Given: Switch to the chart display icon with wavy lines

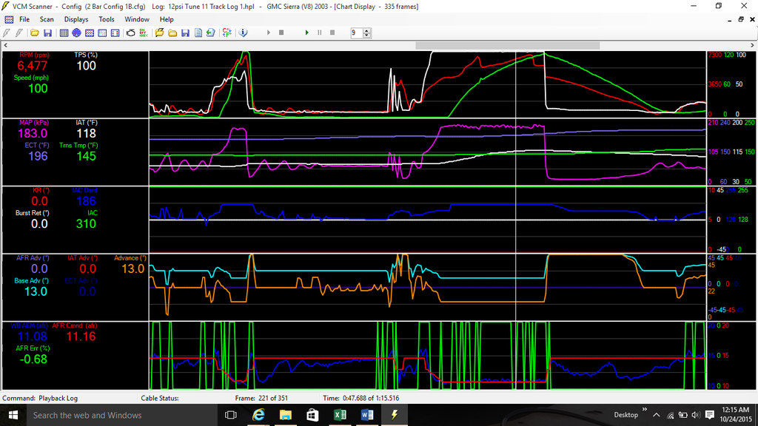Looking at the screenshot, I should tap(90, 33).
